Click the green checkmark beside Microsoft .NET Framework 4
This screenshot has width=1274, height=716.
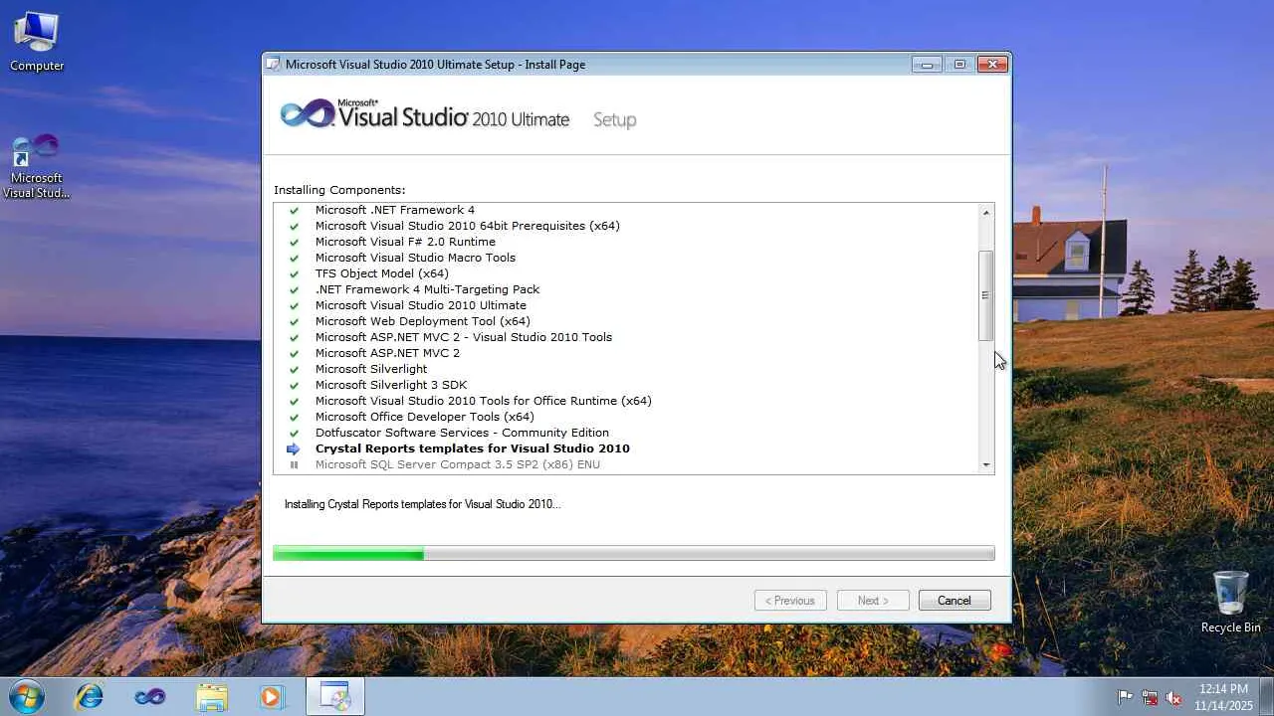(x=294, y=211)
